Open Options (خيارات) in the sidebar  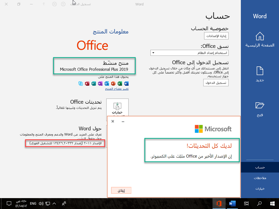pos(260,189)
